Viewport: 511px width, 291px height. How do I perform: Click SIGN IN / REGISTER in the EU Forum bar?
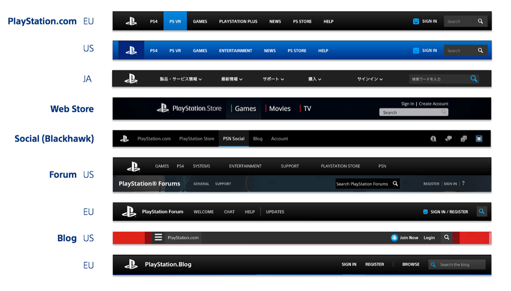click(449, 212)
